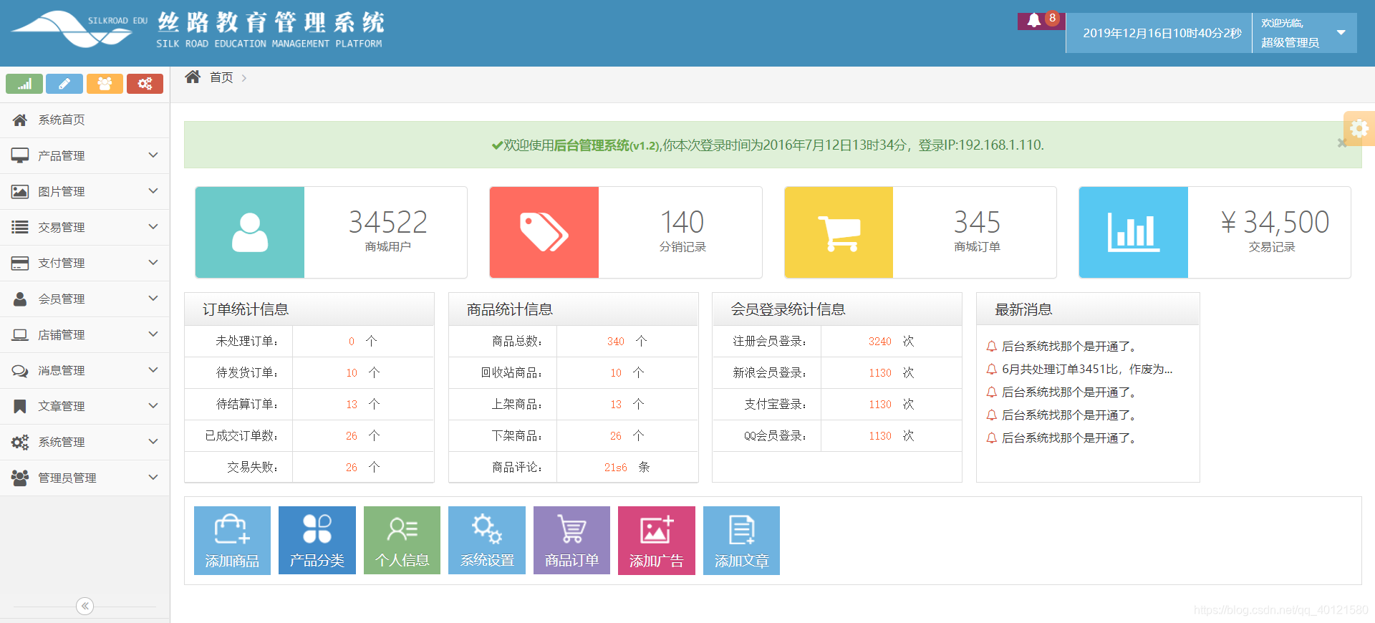This screenshot has width=1375, height=623.
Task: Click the 34522 商城用户 number
Action: point(387,222)
